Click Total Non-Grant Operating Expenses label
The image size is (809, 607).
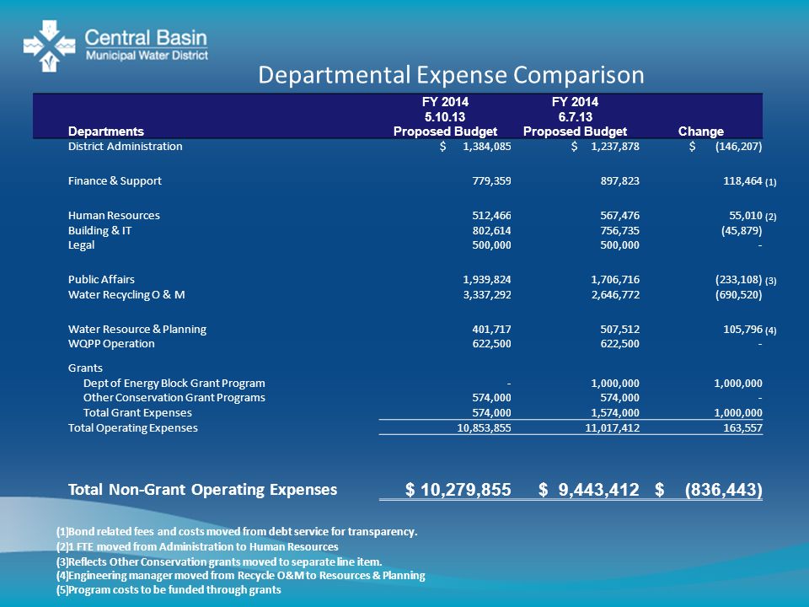click(203, 489)
